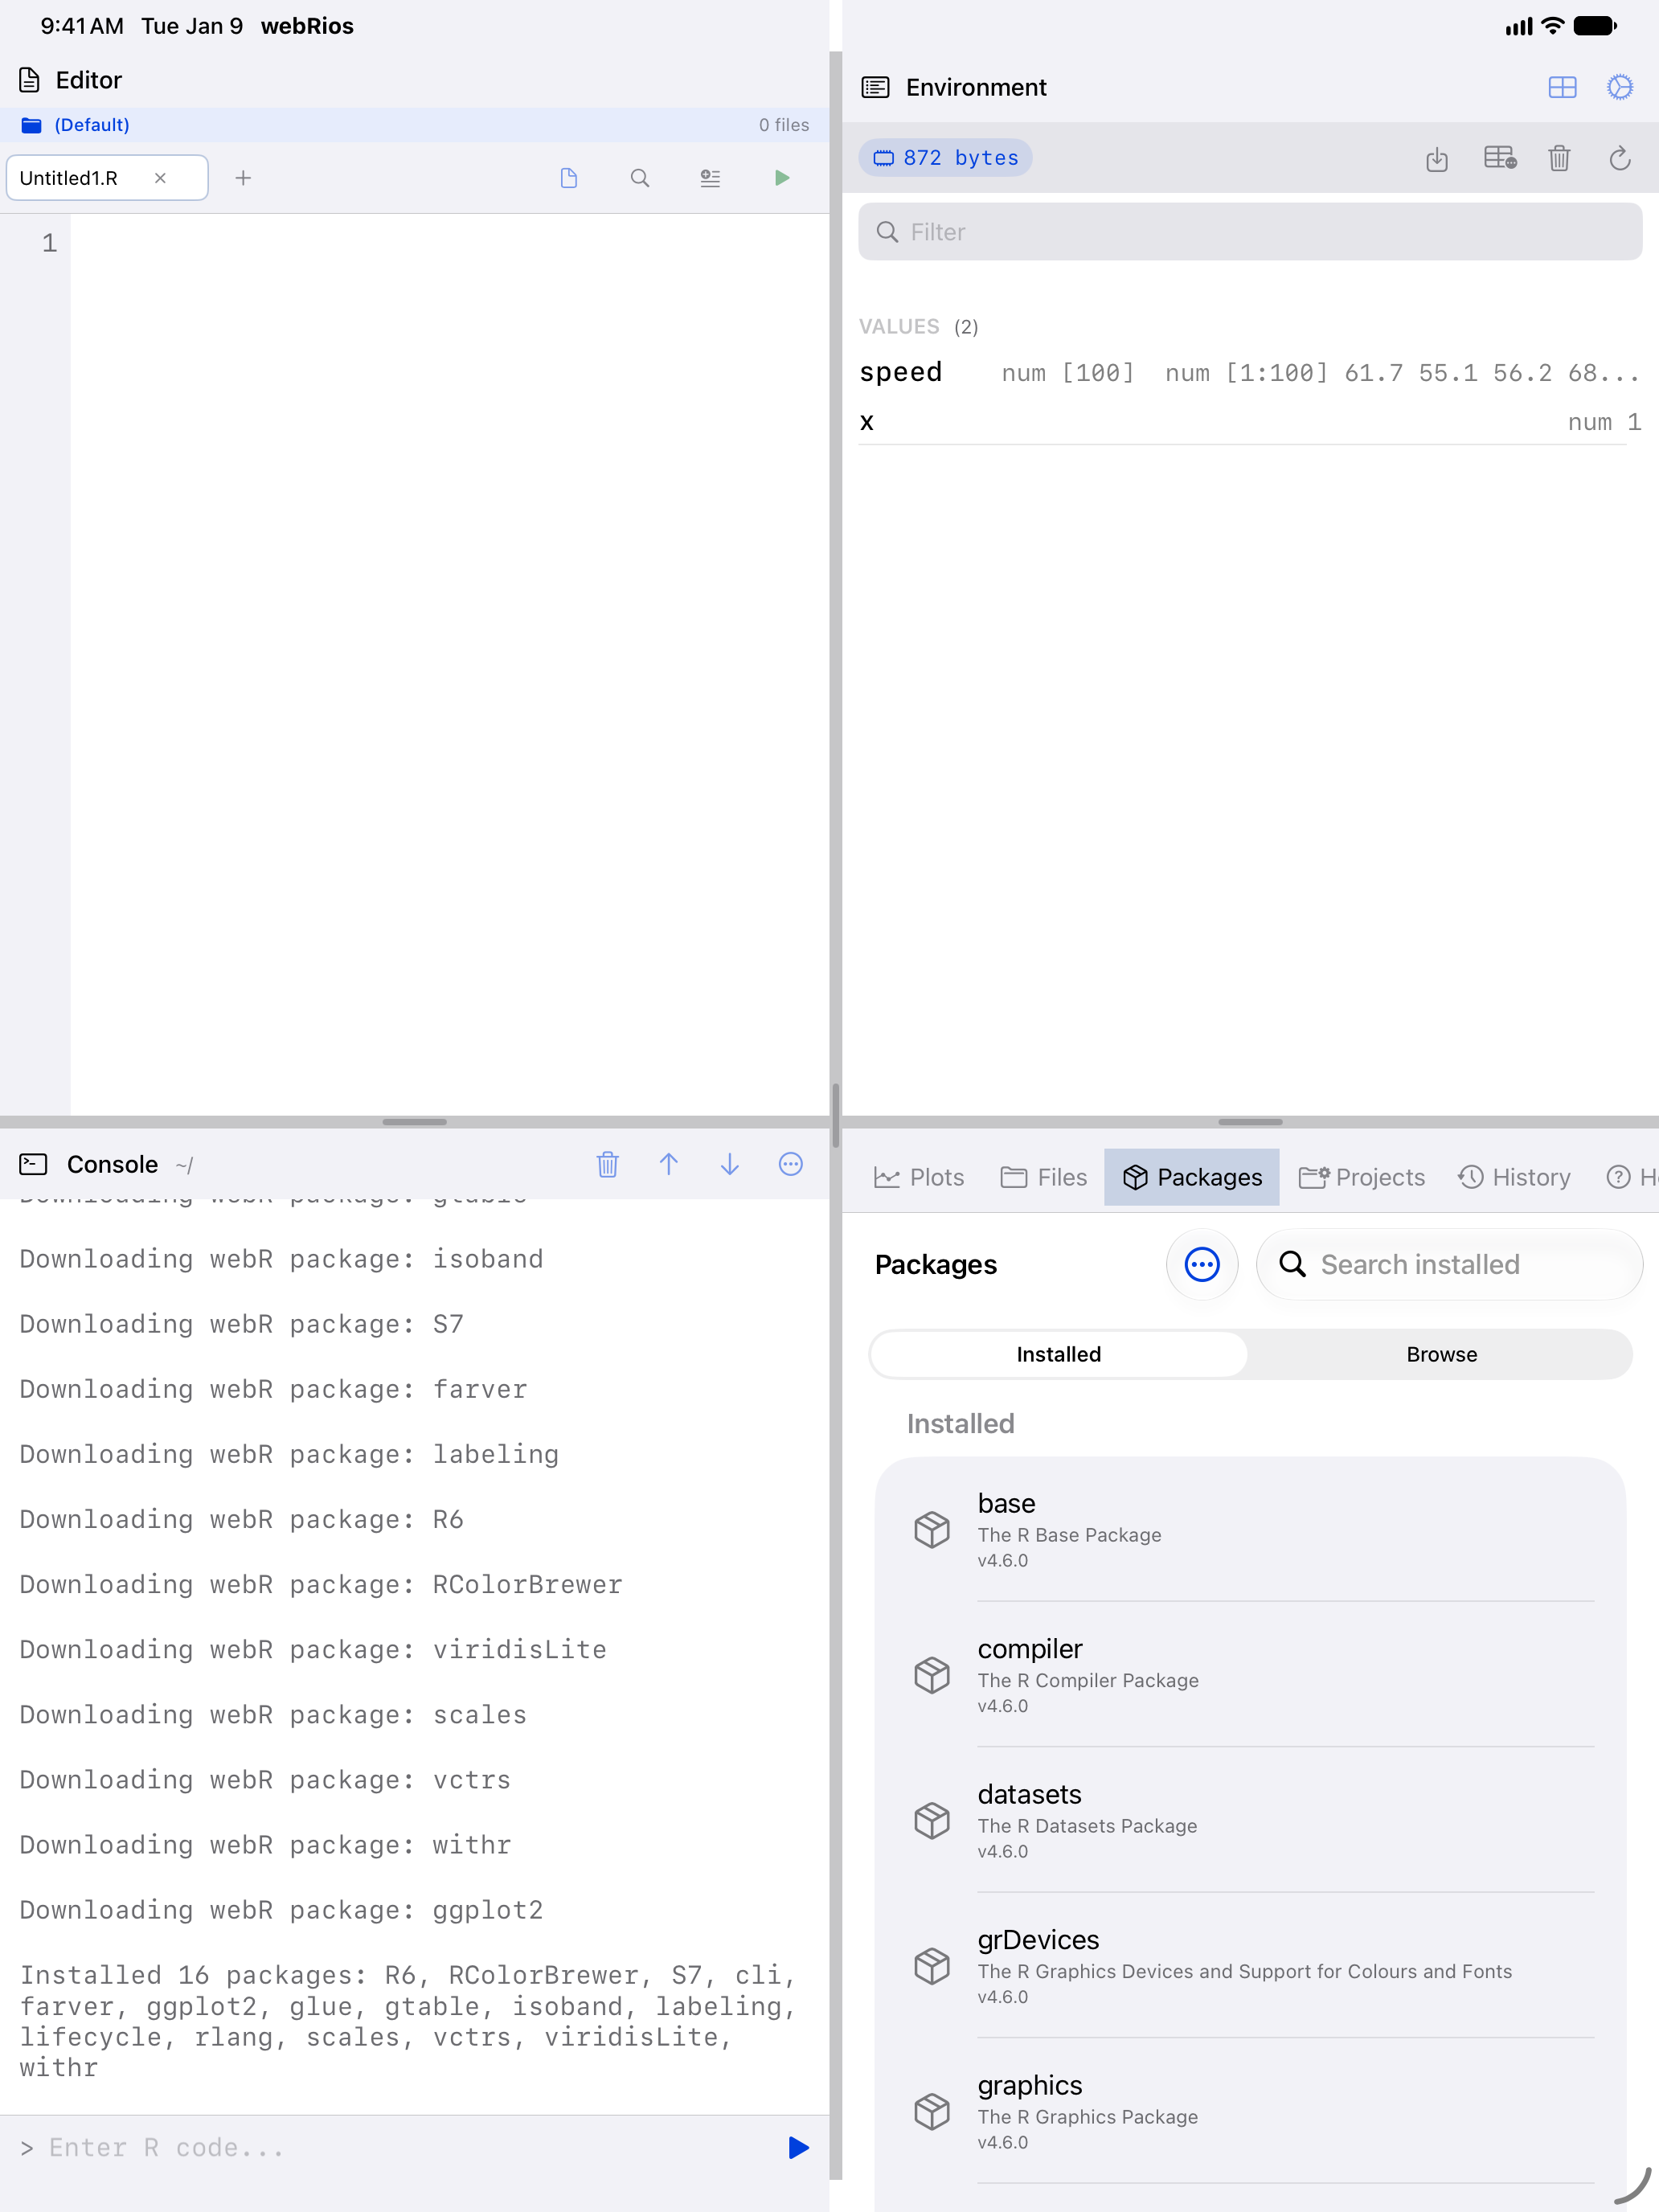The height and width of the screenshot is (2212, 1659).
Task: Click the import data icon in Environment
Action: coord(1437,158)
